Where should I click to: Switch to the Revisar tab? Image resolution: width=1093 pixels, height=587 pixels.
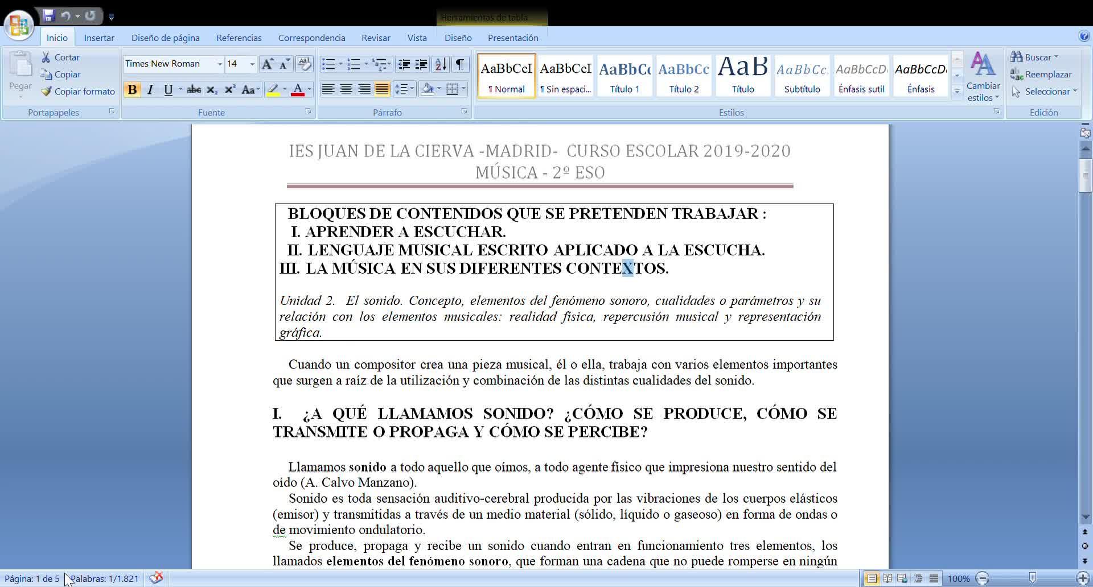pyautogui.click(x=376, y=38)
